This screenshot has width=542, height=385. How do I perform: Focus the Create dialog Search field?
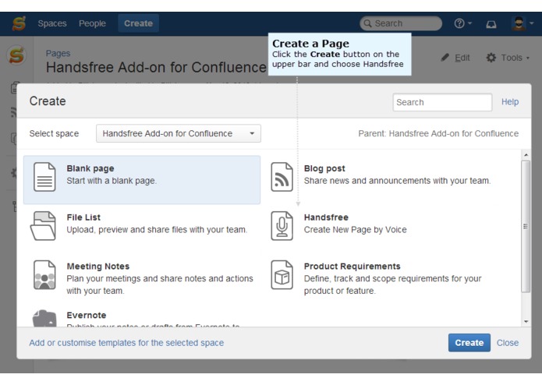point(442,102)
